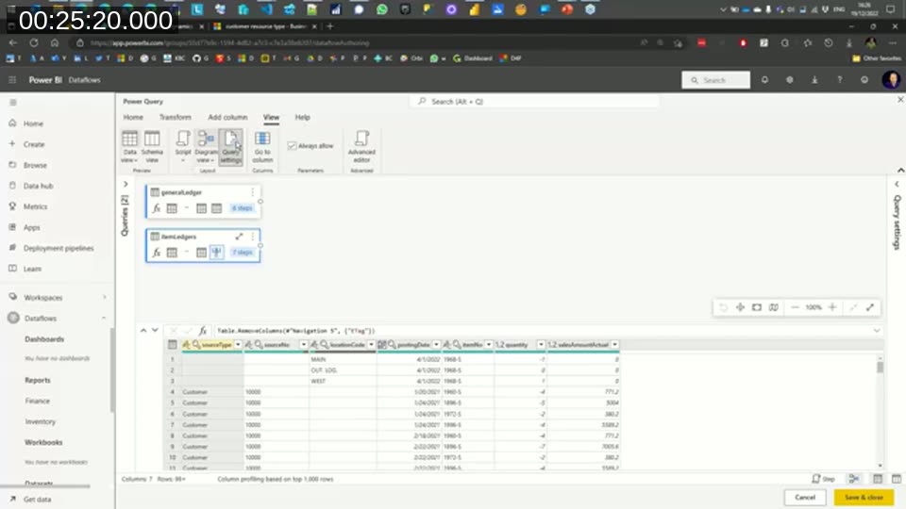
Task: Zoom in the diagram view
Action: [x=832, y=307]
